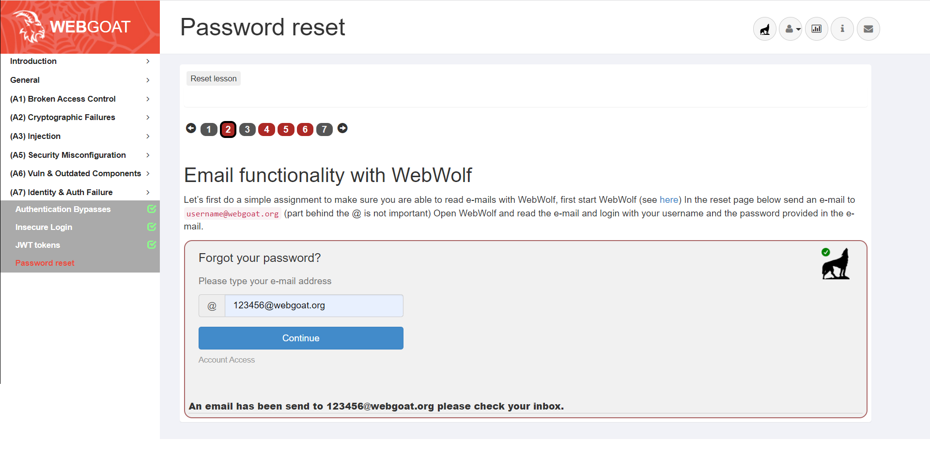Open Insecure Login lesson
The height and width of the screenshot is (456, 930).
[44, 227]
